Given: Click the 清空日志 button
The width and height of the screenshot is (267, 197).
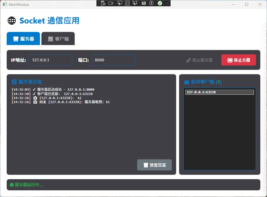Looking at the screenshot, I should (x=154, y=165).
